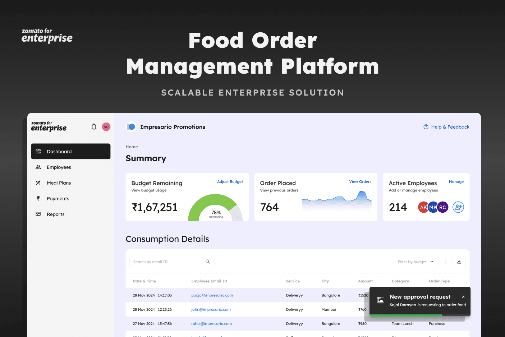Dismiss the New approval request notification
The height and width of the screenshot is (337, 505).
[463, 297]
